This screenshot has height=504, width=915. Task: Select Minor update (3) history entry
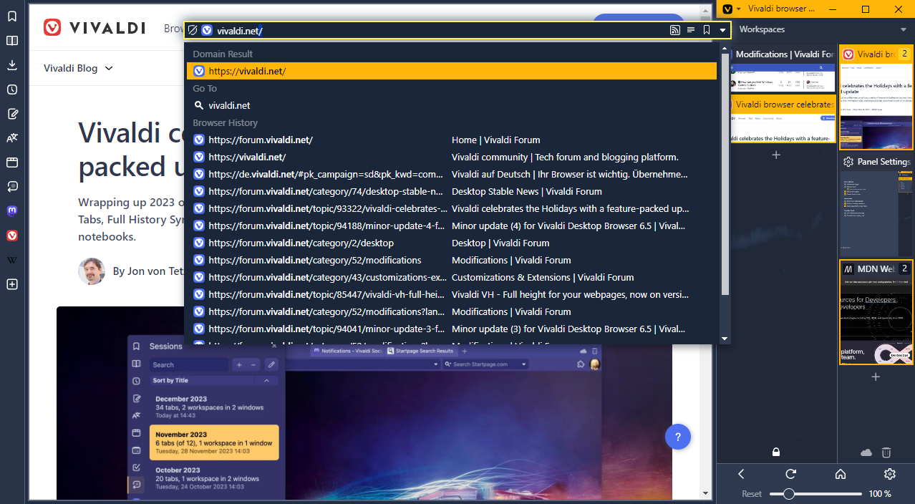tap(452, 329)
